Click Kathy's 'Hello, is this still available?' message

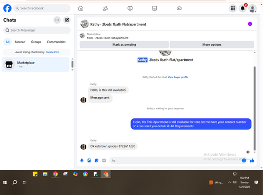[108, 90]
